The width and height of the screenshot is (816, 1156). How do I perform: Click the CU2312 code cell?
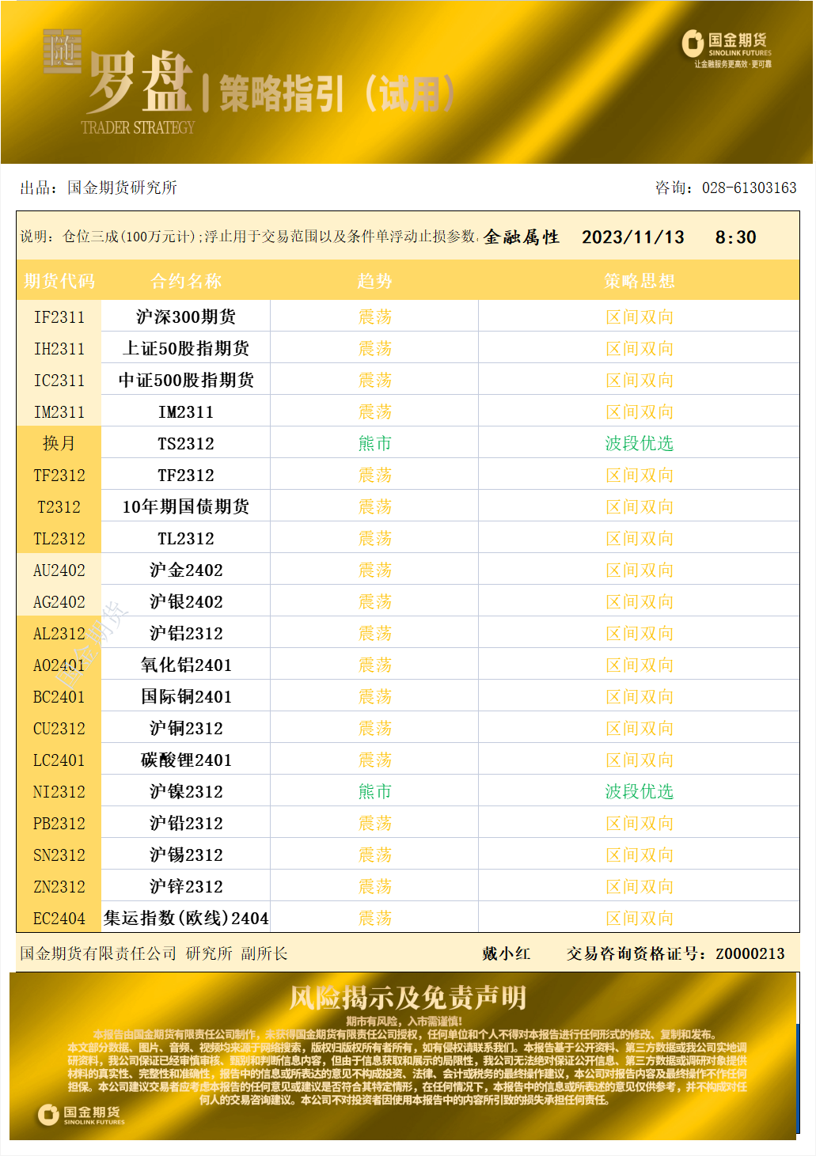[59, 728]
